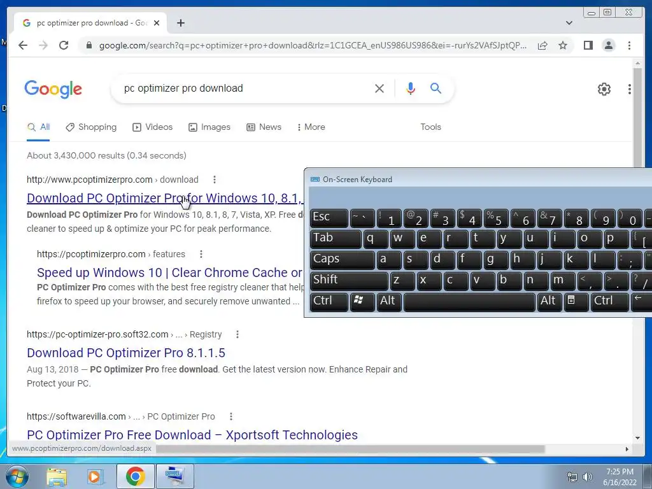
Task: Open Chrome's three-dot menu
Action: 629,45
